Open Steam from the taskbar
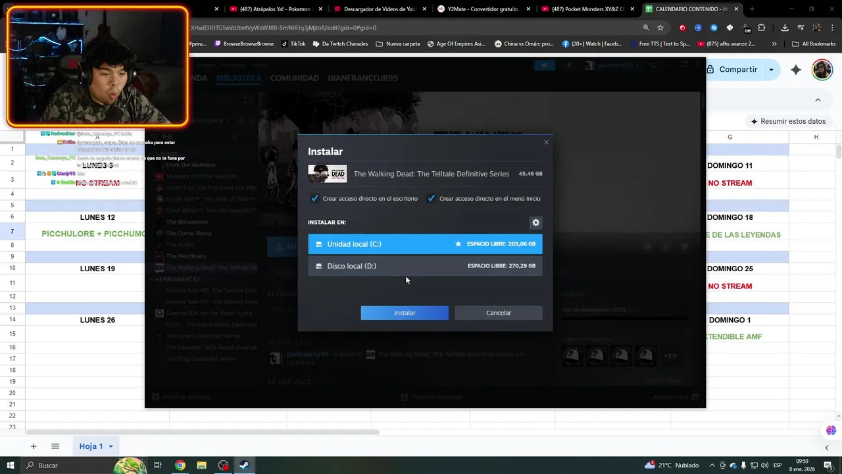The image size is (842, 474). [243, 465]
